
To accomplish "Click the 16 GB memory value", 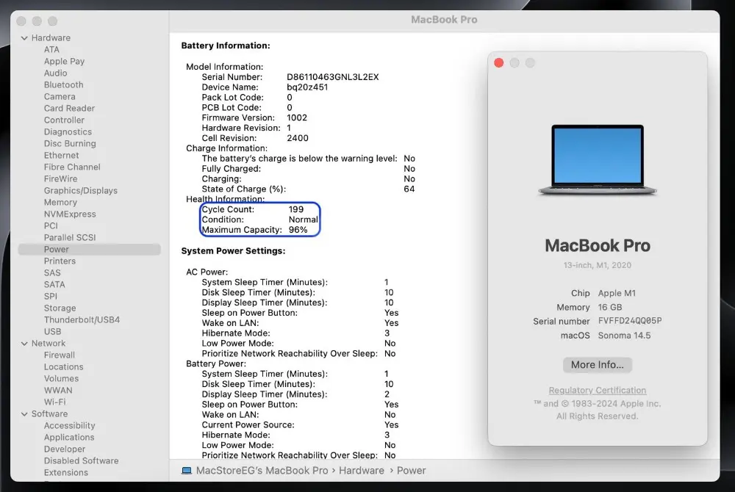I will pyautogui.click(x=610, y=307).
